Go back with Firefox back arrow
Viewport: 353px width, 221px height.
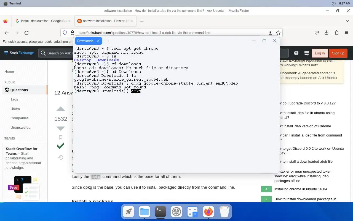pyautogui.click(x=7, y=33)
